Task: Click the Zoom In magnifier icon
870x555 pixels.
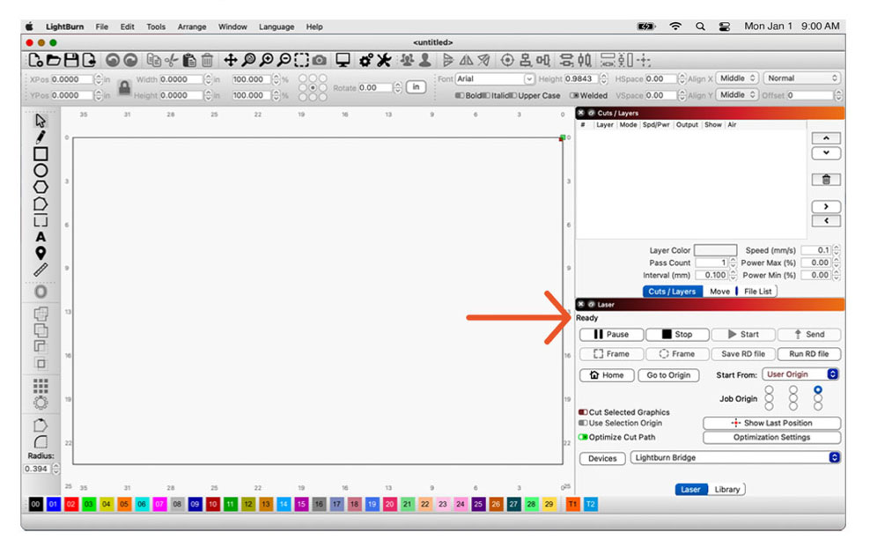Action: tap(266, 60)
